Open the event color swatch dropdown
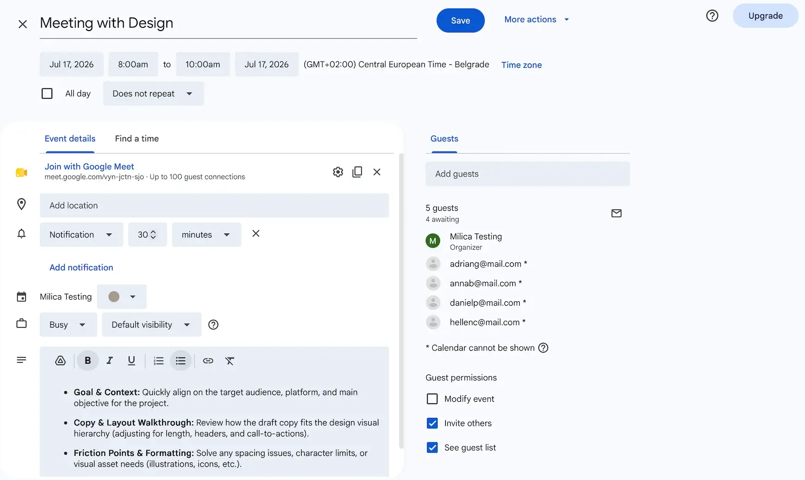805x480 pixels. point(122,297)
